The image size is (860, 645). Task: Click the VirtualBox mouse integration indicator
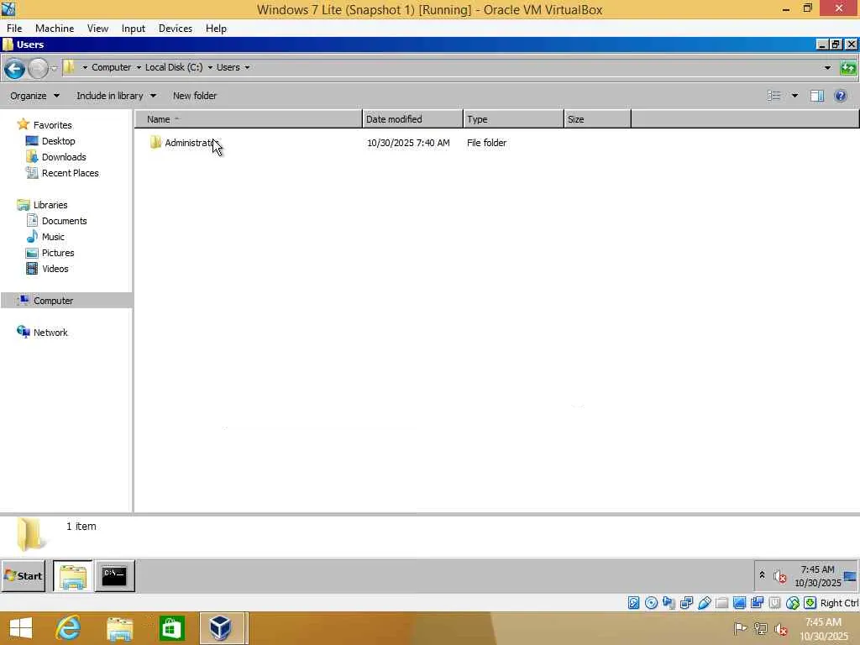[793, 603]
